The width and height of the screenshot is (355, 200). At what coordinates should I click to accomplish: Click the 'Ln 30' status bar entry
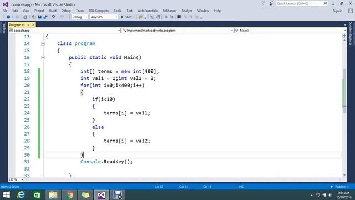point(159,187)
